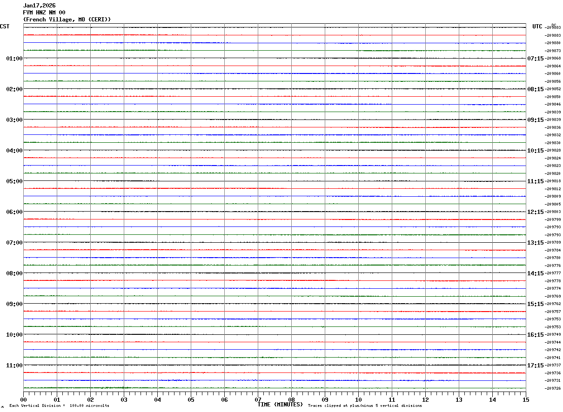The image size is (563, 412).
Task: Click minute '07' on the time axis
Action: pyautogui.click(x=258, y=399)
